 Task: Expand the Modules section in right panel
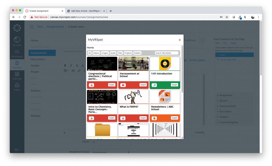coord(235,117)
